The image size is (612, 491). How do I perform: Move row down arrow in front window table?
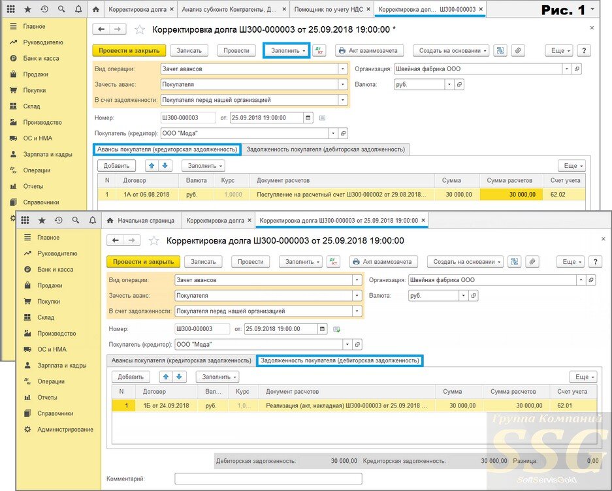[x=179, y=377]
